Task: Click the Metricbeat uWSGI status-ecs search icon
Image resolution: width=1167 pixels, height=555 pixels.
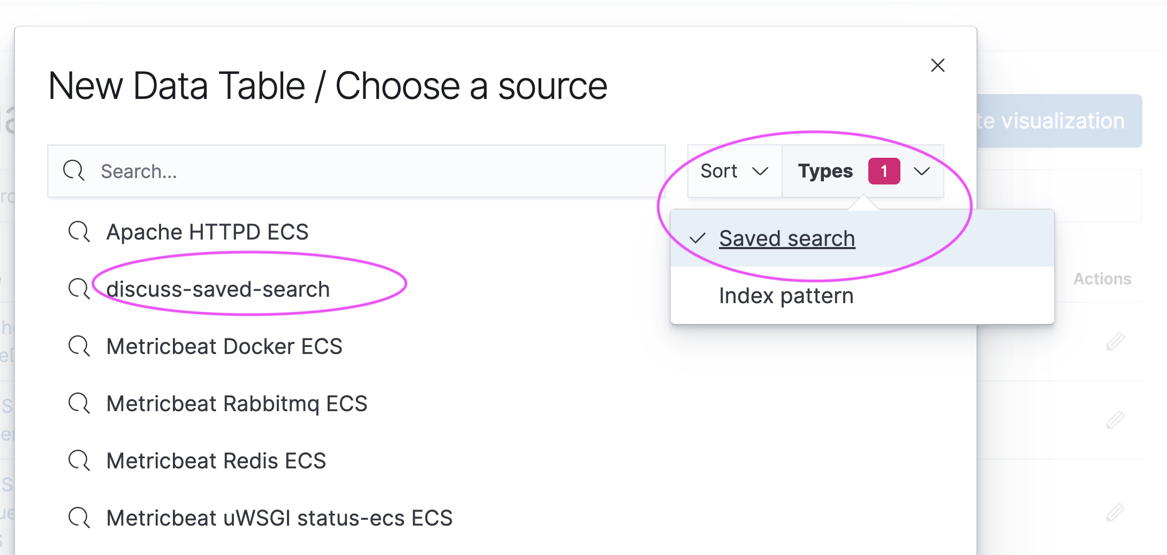Action: pos(79,518)
